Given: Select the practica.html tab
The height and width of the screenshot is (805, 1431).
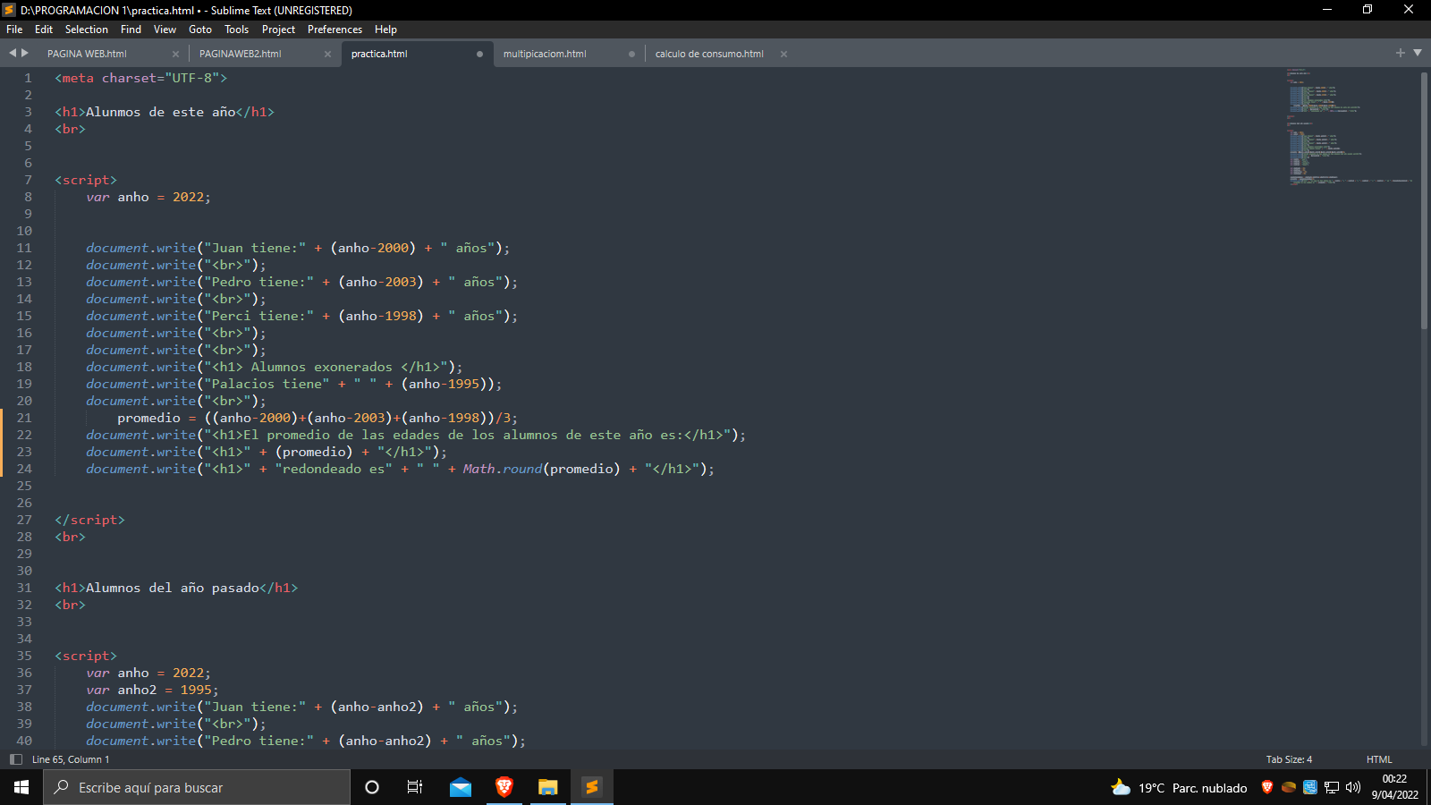Looking at the screenshot, I should pyautogui.click(x=379, y=54).
